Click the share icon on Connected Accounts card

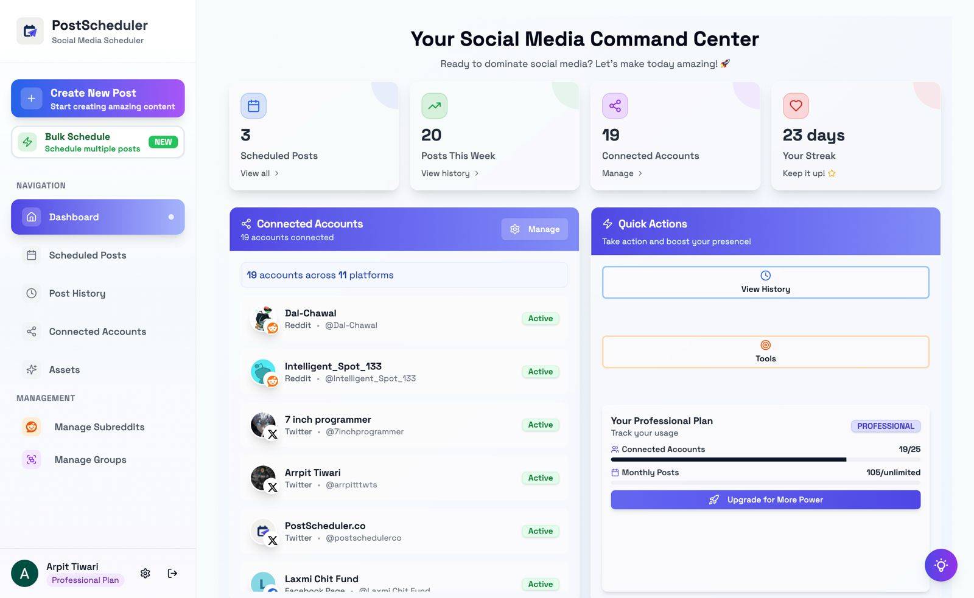click(615, 106)
